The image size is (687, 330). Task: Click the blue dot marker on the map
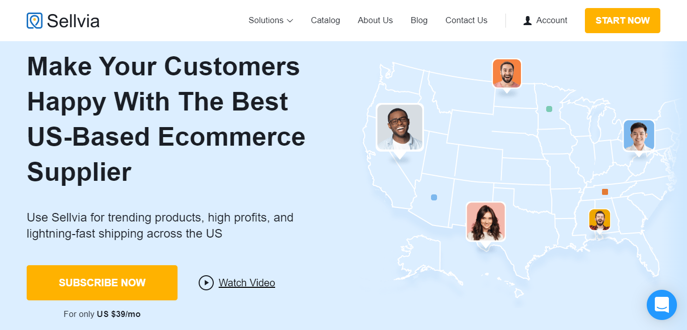[x=434, y=197]
